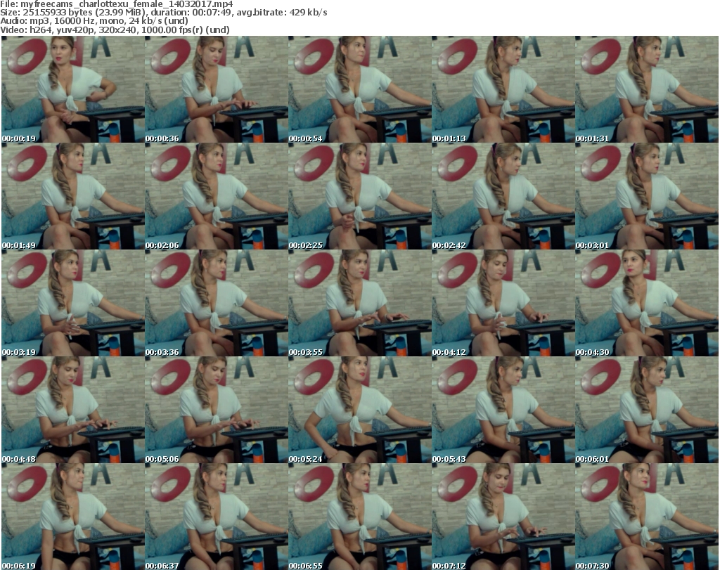The width and height of the screenshot is (720, 570).
Task: Select thumbnail frame at 00:00:36
Action: [217, 89]
